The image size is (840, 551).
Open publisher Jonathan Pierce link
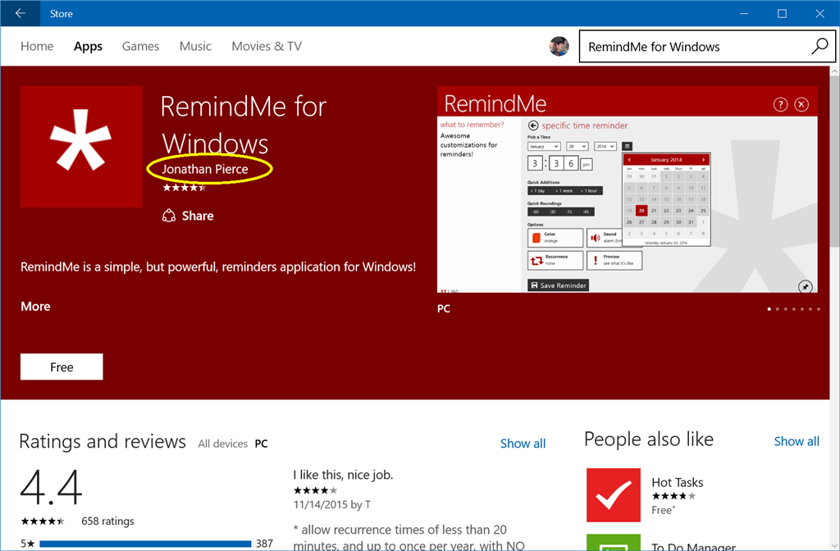[x=205, y=169]
